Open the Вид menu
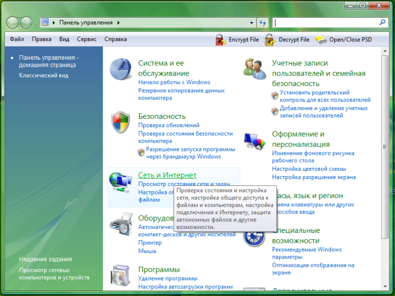Screen dimensions: 395x296 click(64, 39)
